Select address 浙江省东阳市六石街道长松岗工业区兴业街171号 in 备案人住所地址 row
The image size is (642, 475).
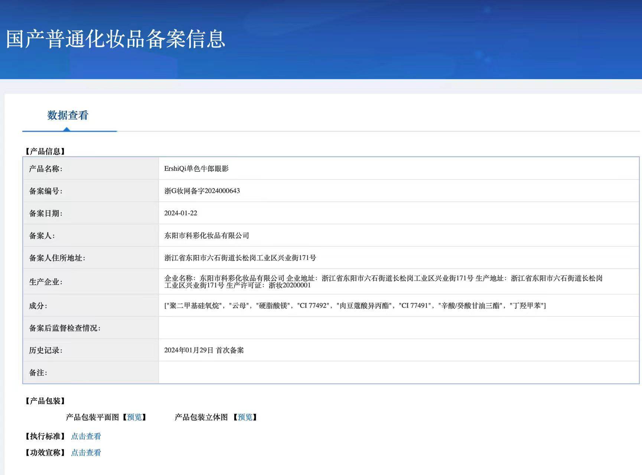coord(240,258)
